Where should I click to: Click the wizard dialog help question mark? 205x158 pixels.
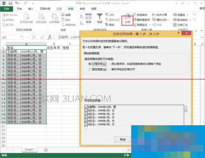178,33
